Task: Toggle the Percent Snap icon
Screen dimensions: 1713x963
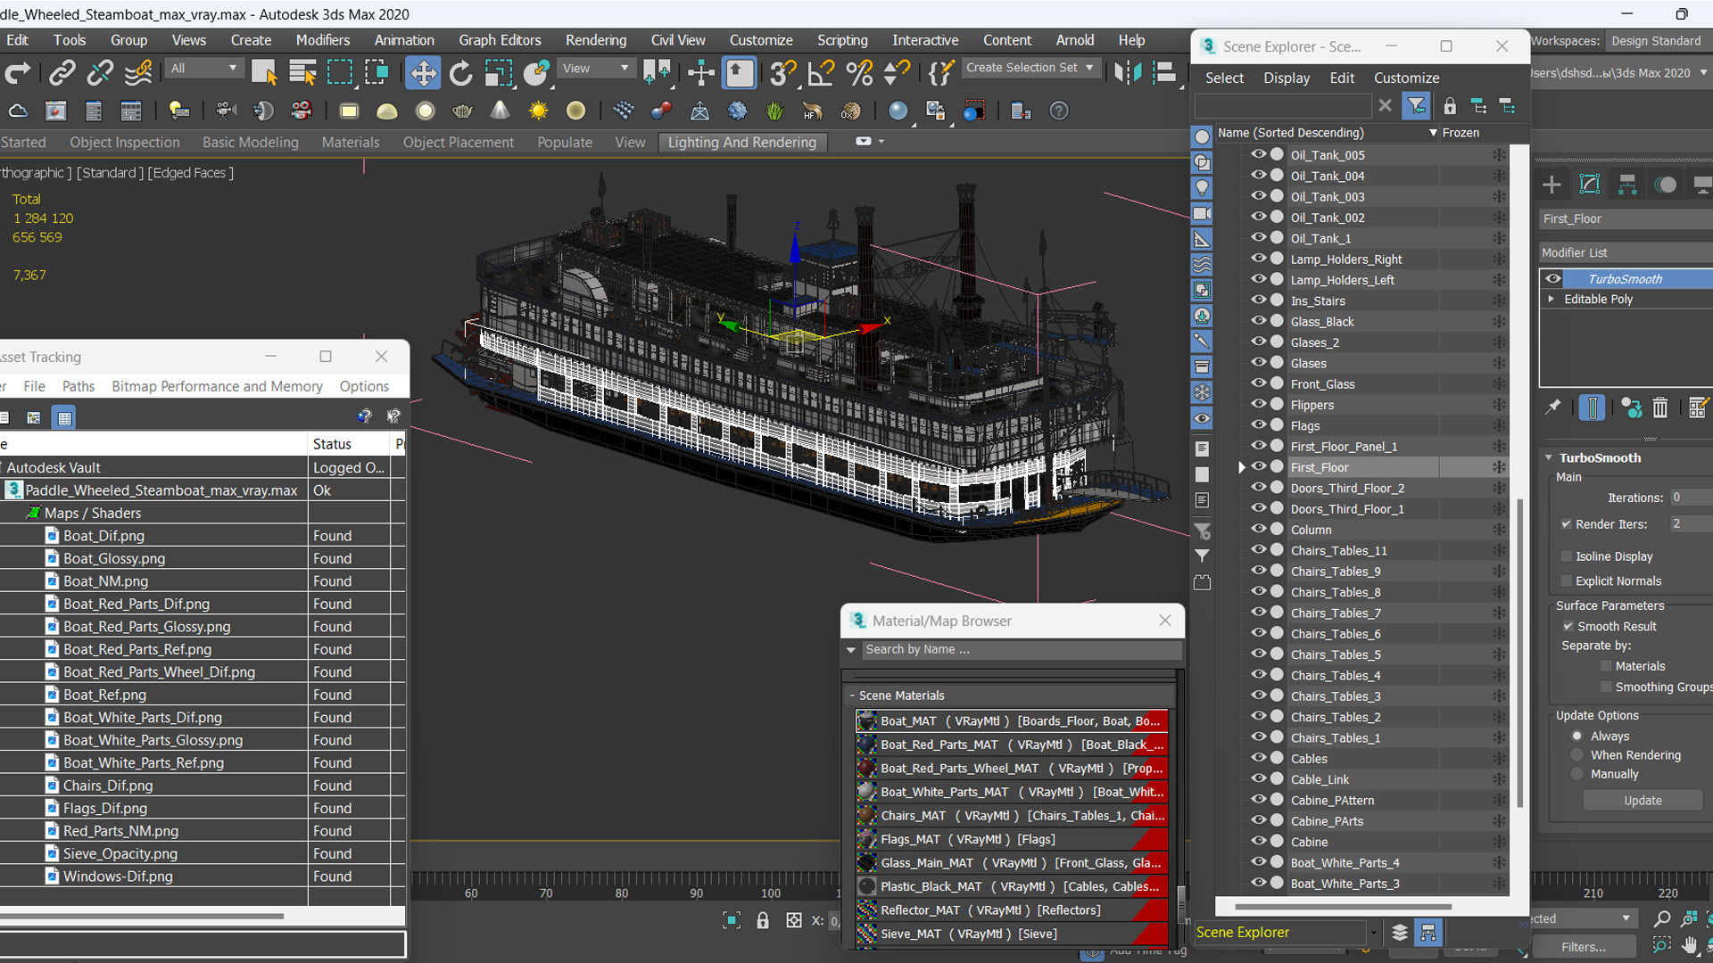Action: [x=858, y=72]
